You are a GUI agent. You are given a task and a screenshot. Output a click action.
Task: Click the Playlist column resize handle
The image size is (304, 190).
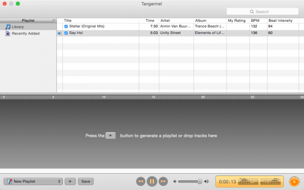point(54,21)
